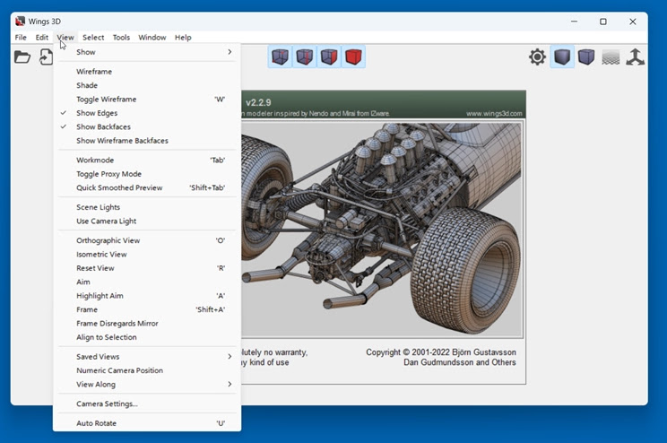Toggle perspective view cube icon
The image size is (667, 443).
[586, 56]
